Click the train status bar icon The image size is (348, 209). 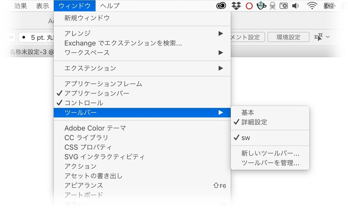[x=272, y=5]
